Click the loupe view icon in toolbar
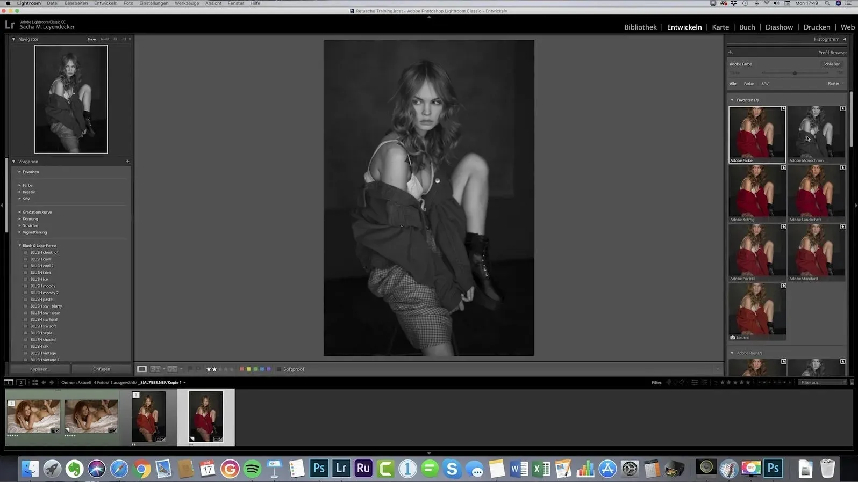 click(142, 369)
